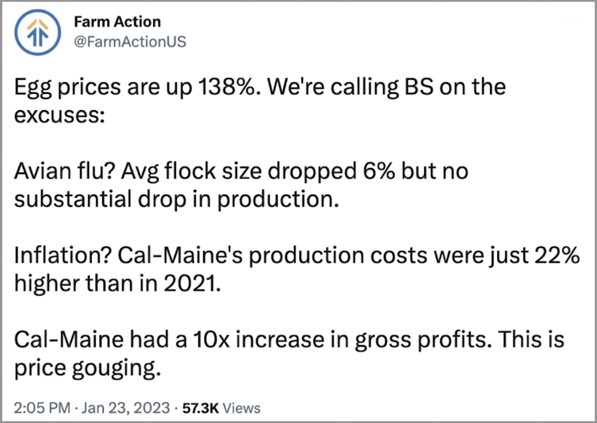Click the Views label
597x423 pixels.
241,408
